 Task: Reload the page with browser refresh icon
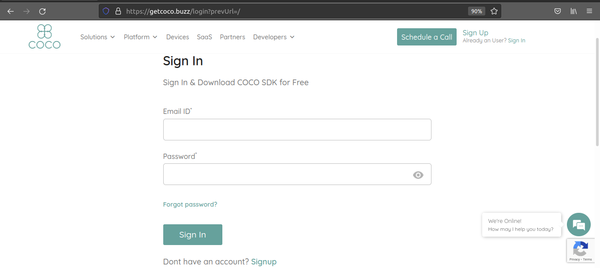[42, 11]
